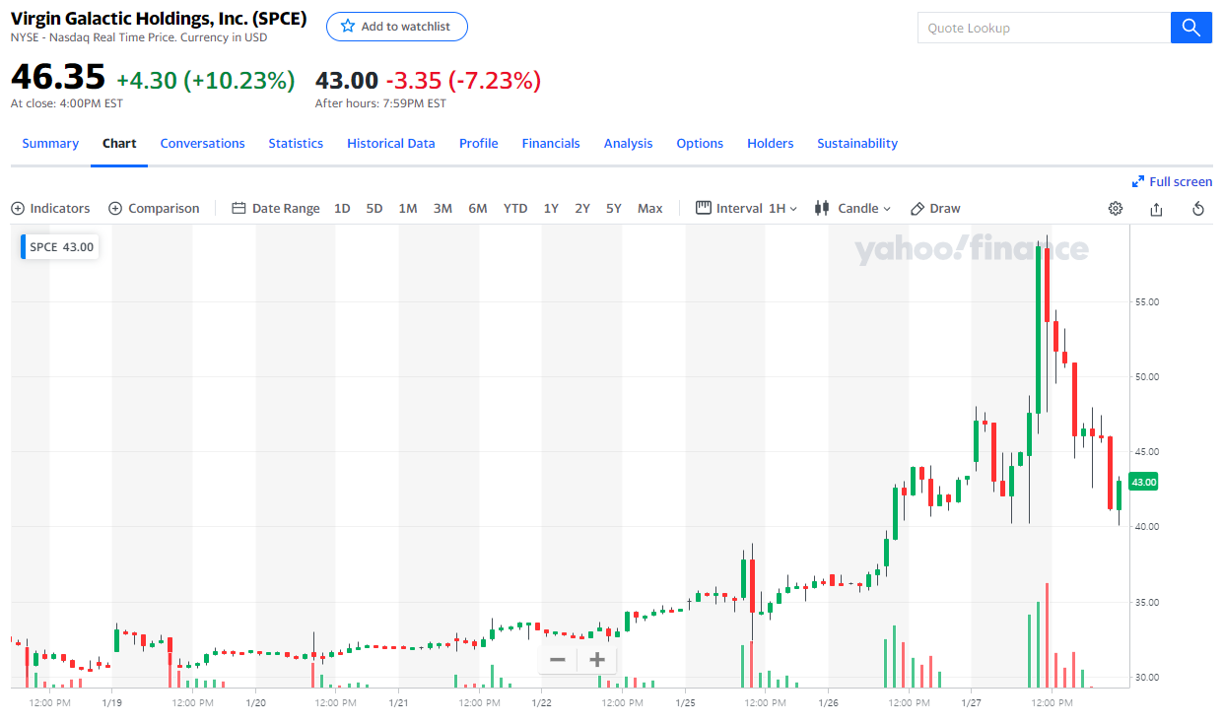
Task: Open the Date Range picker
Action: [x=276, y=209]
